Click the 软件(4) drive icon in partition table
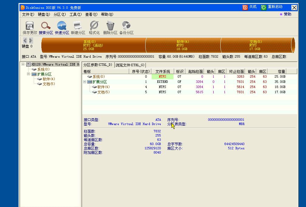The image size is (306, 207). tap(95, 87)
